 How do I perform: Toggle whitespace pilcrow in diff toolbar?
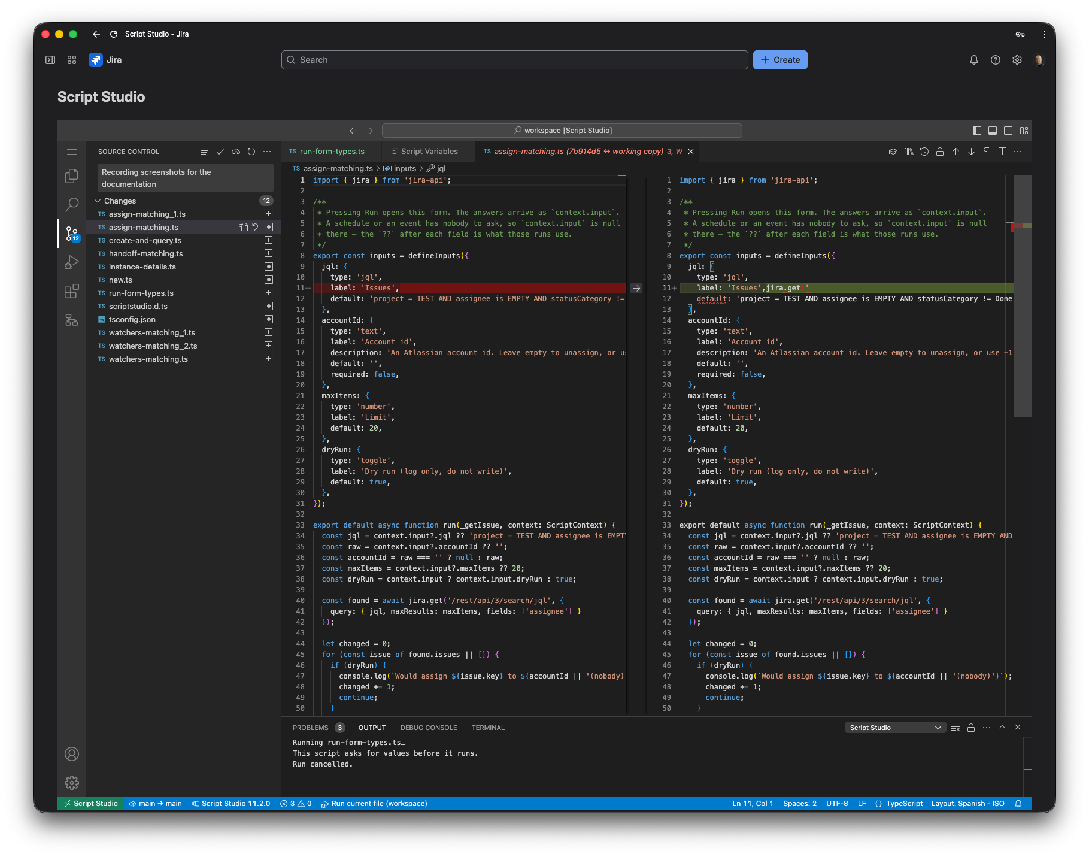click(987, 152)
